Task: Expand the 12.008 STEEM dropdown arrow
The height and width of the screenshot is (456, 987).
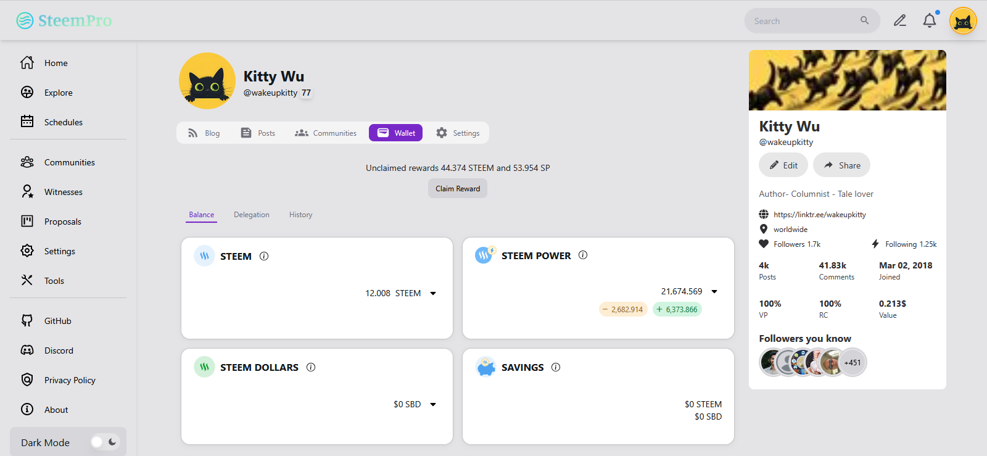Action: pos(433,293)
